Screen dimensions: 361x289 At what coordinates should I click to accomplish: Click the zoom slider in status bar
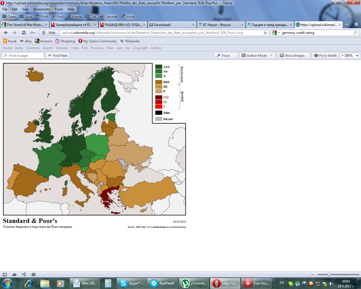pyautogui.click(x=329, y=275)
